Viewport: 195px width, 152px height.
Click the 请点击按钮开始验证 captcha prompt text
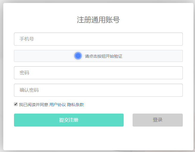pyautogui.click(x=103, y=56)
